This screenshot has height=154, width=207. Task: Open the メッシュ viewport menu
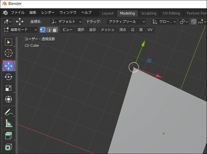pos(108,30)
